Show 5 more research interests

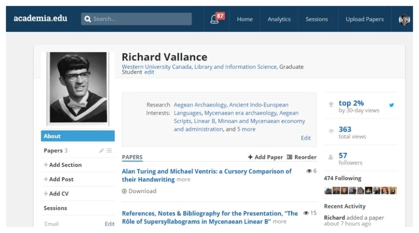[x=246, y=129]
